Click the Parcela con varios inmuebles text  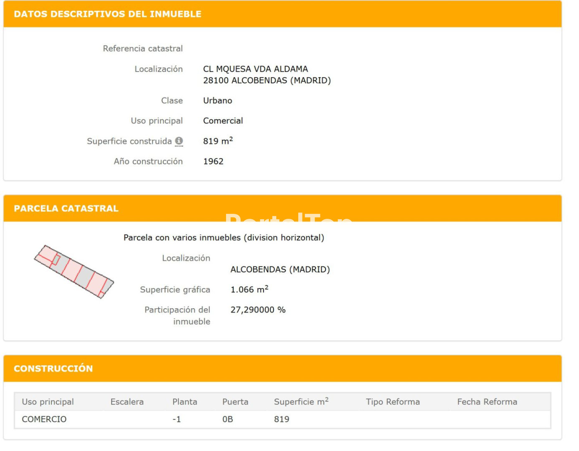223,238
